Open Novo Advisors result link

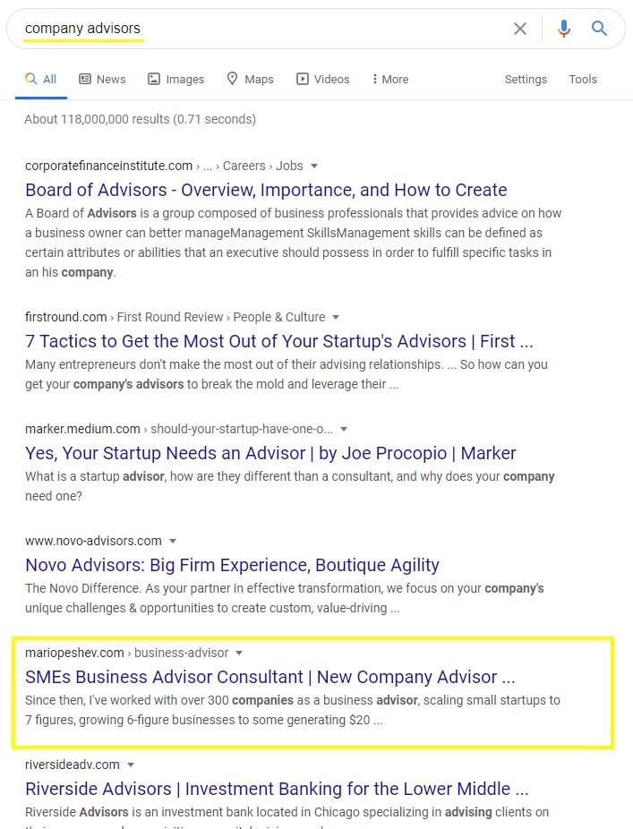pos(232,565)
